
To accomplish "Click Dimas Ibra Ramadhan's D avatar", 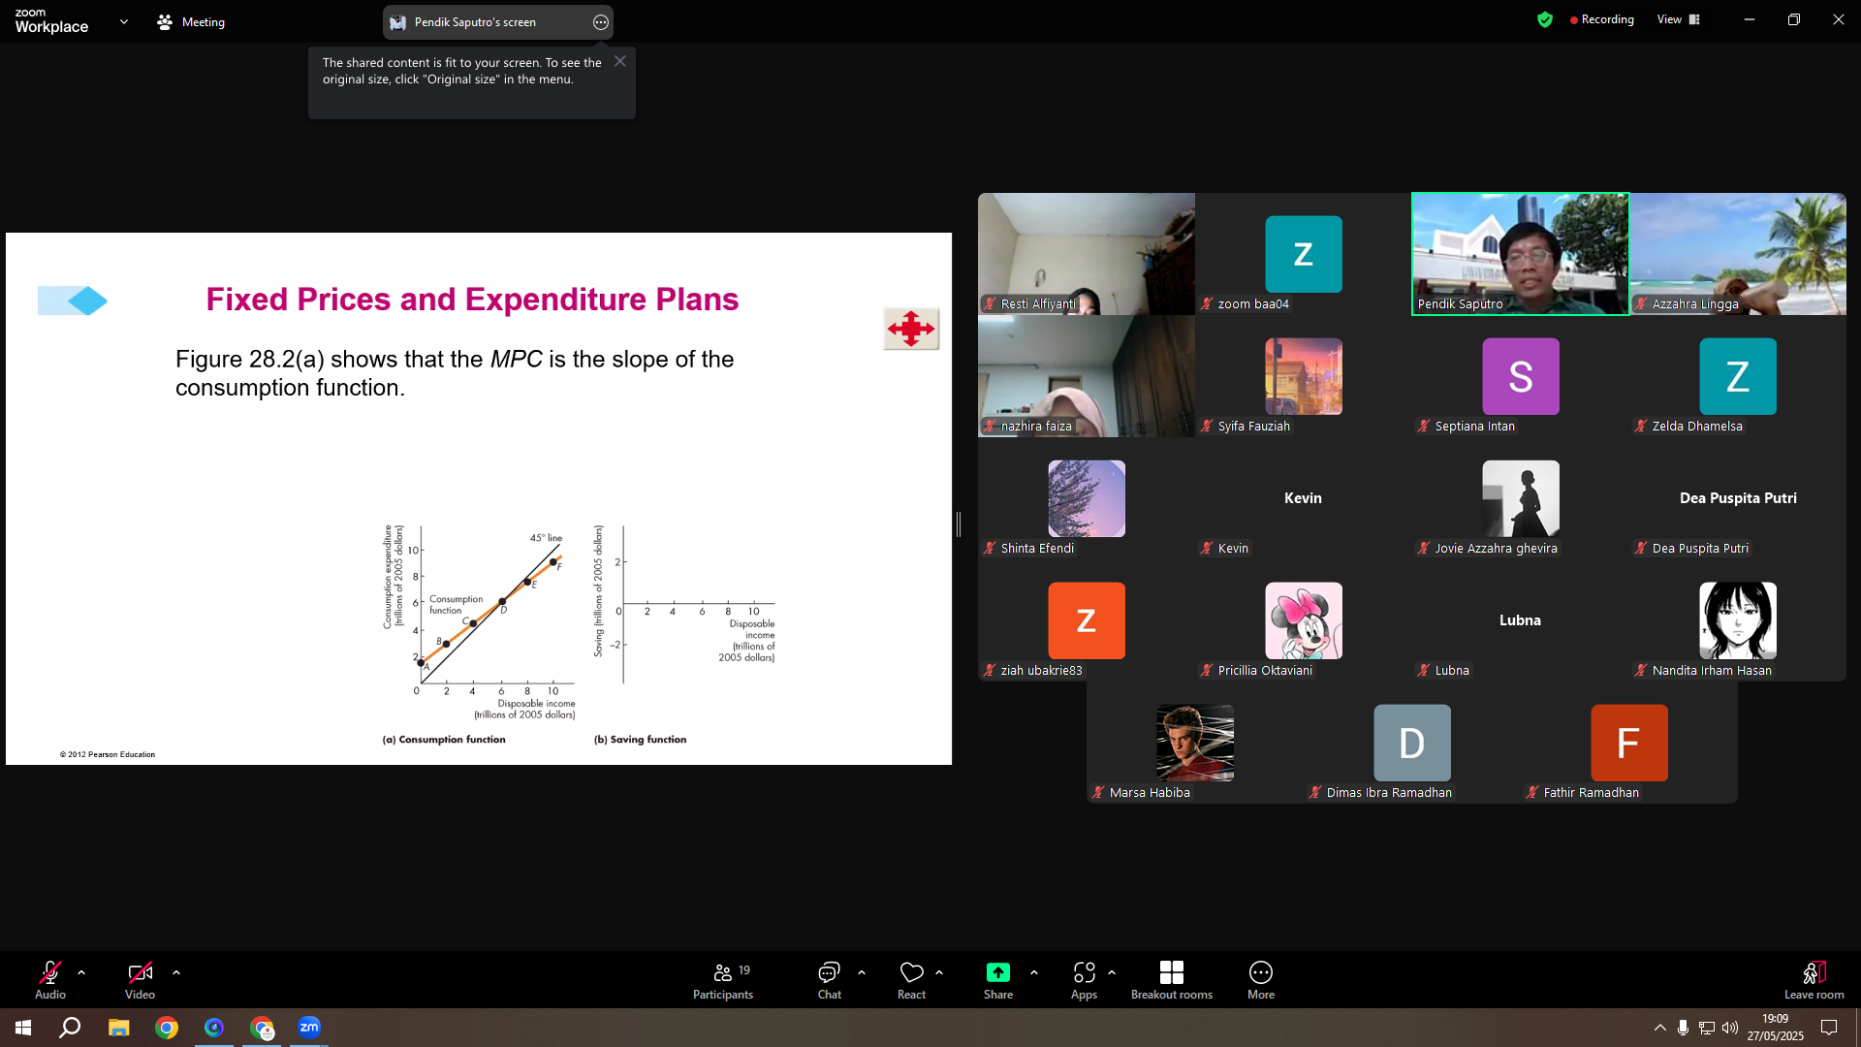I will click(x=1412, y=743).
